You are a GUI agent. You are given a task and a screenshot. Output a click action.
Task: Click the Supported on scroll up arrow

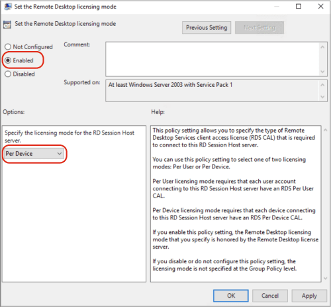click(x=322, y=85)
